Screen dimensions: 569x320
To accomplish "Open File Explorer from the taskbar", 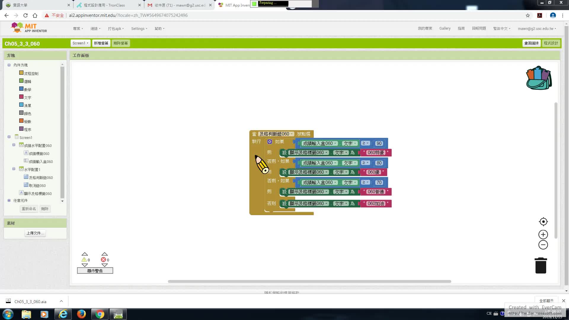I will coord(26,314).
